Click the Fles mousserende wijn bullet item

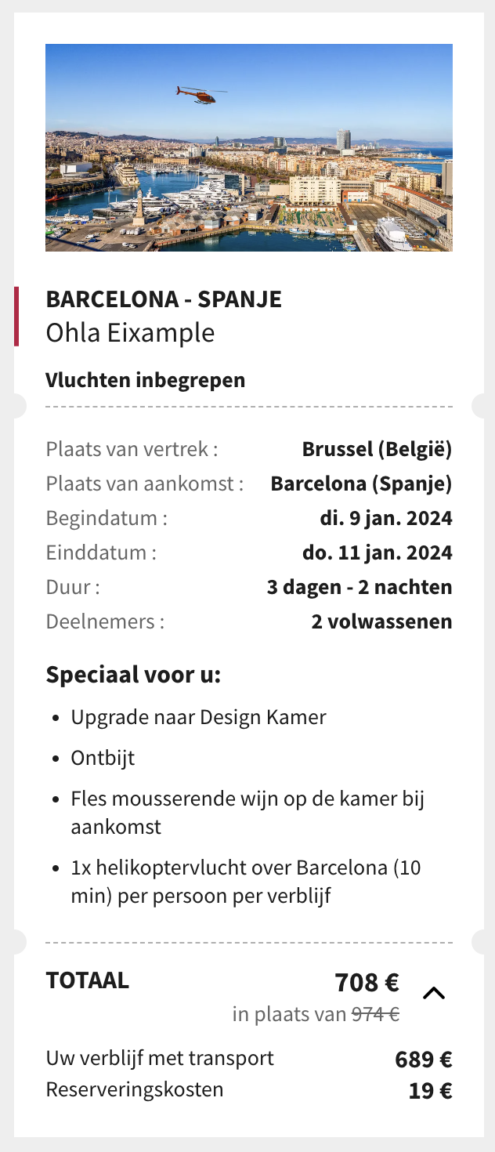click(248, 813)
